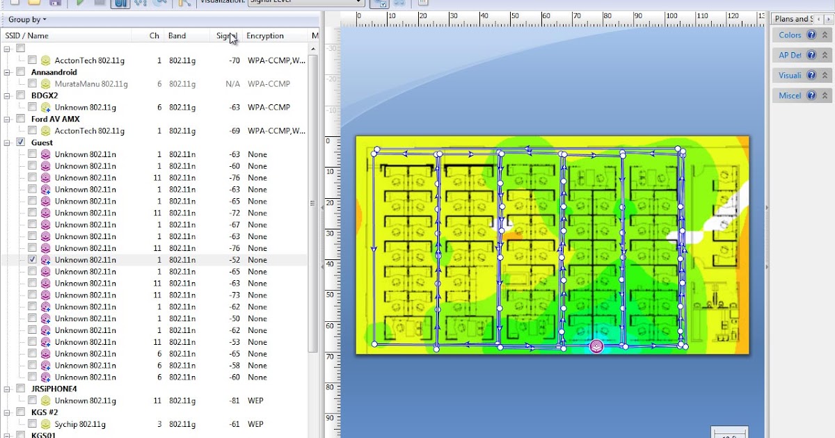835x438 pixels.
Task: Click the AP icon of the -69 AcctonTech row
Action: click(x=46, y=131)
